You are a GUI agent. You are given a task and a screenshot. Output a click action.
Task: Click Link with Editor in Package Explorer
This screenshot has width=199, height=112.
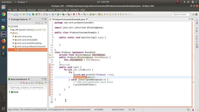click(x=39, y=23)
